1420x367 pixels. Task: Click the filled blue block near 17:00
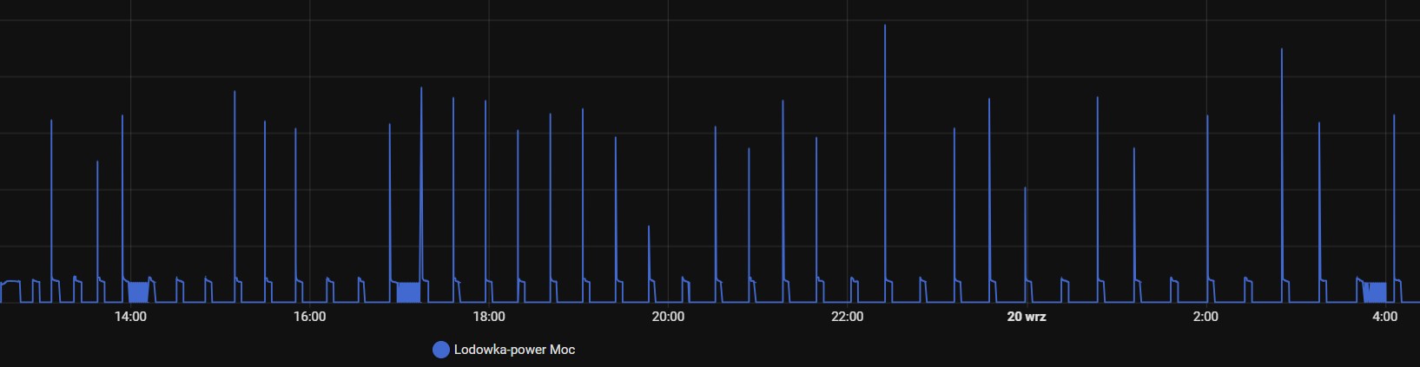408,292
